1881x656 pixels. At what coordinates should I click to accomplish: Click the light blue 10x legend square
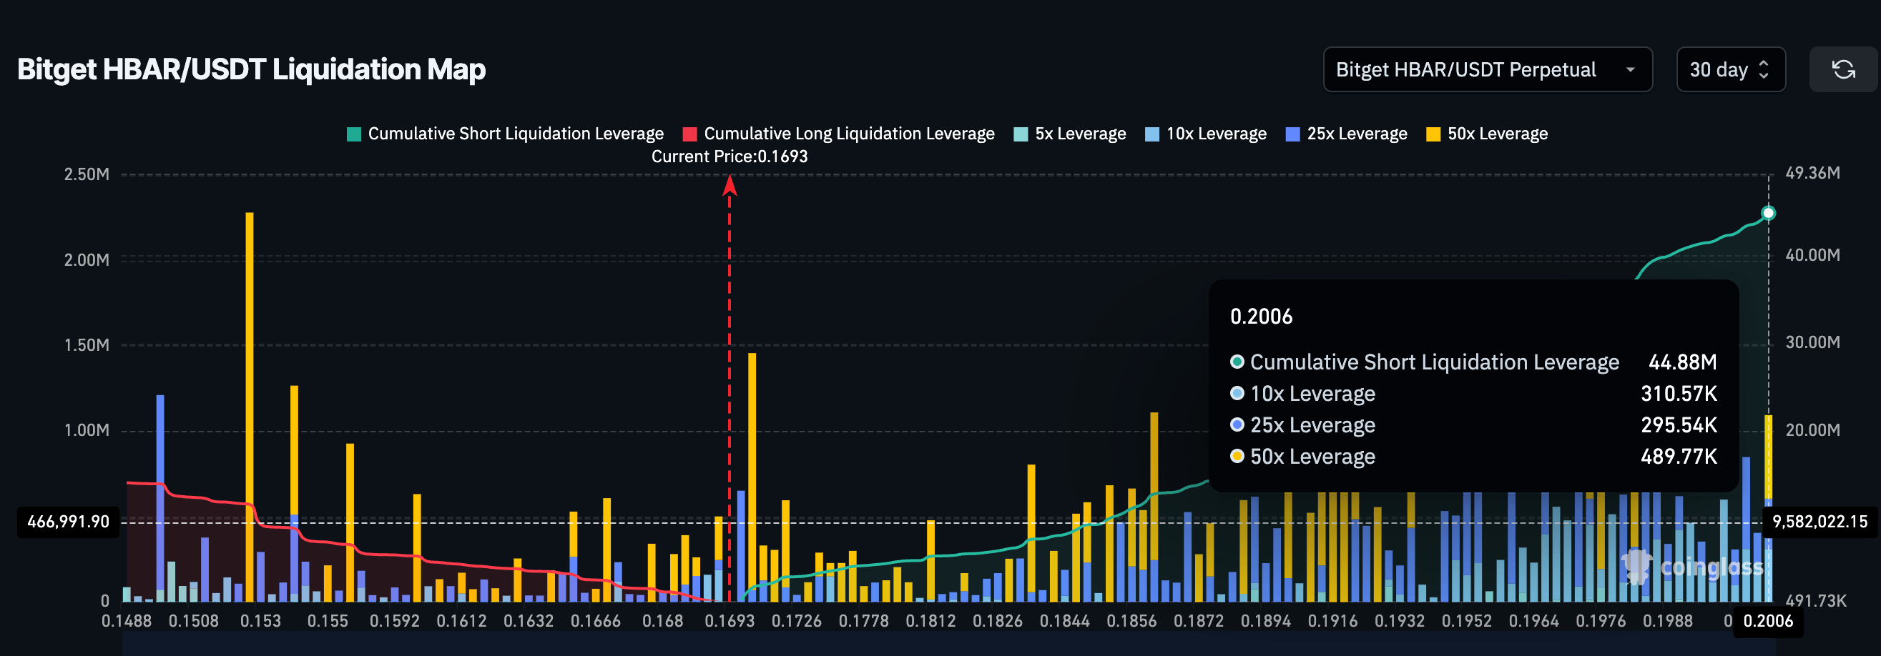(x=1152, y=134)
